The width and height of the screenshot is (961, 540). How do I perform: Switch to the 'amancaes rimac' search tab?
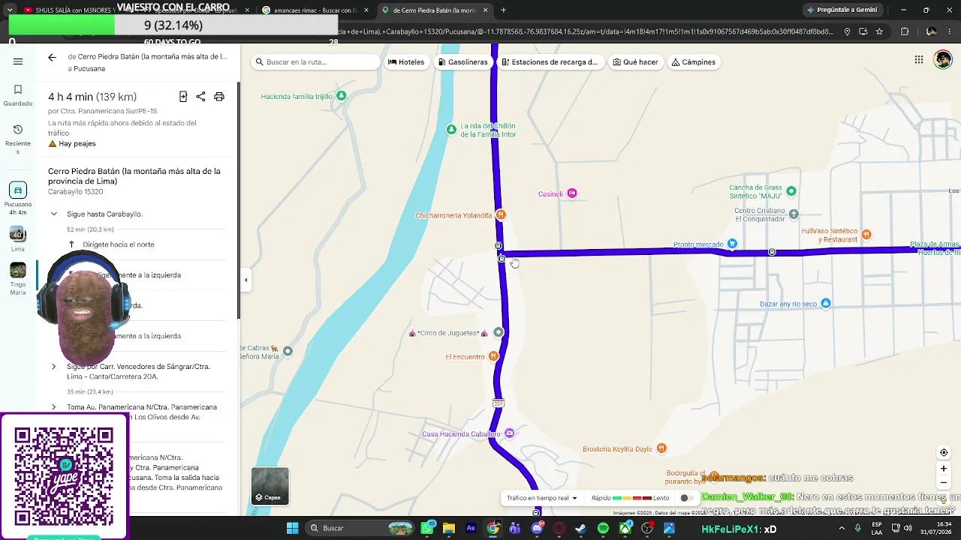(x=314, y=10)
